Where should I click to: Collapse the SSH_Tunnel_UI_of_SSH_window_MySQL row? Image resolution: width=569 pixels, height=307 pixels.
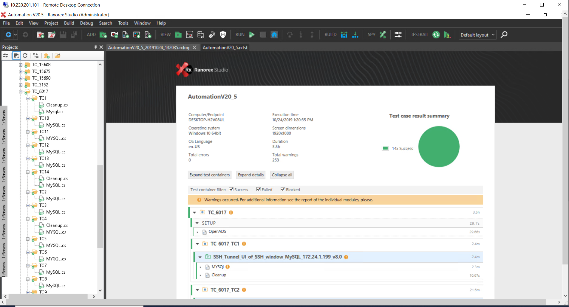(200, 257)
